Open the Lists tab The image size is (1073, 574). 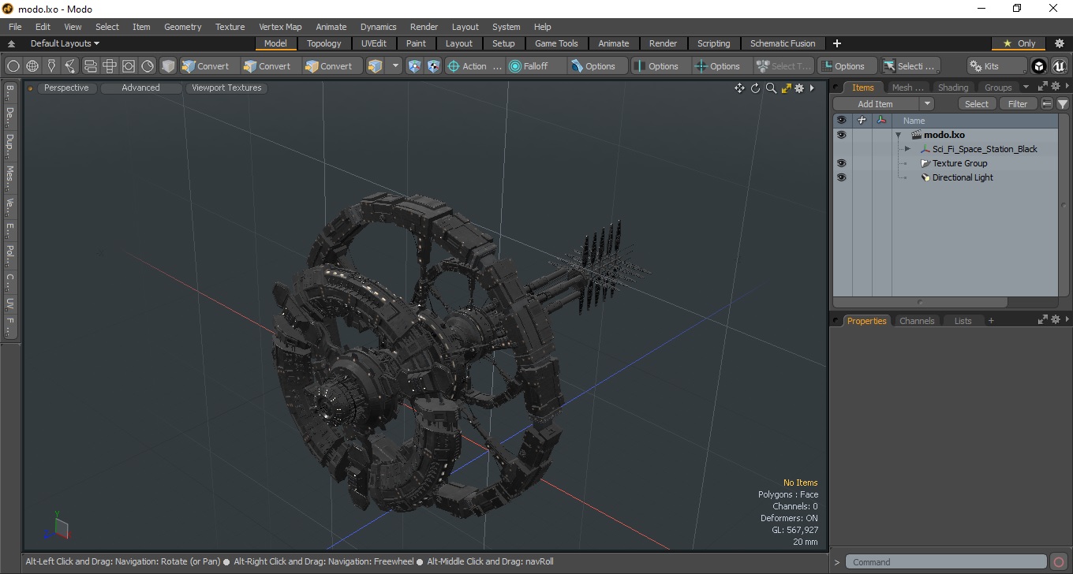point(963,321)
